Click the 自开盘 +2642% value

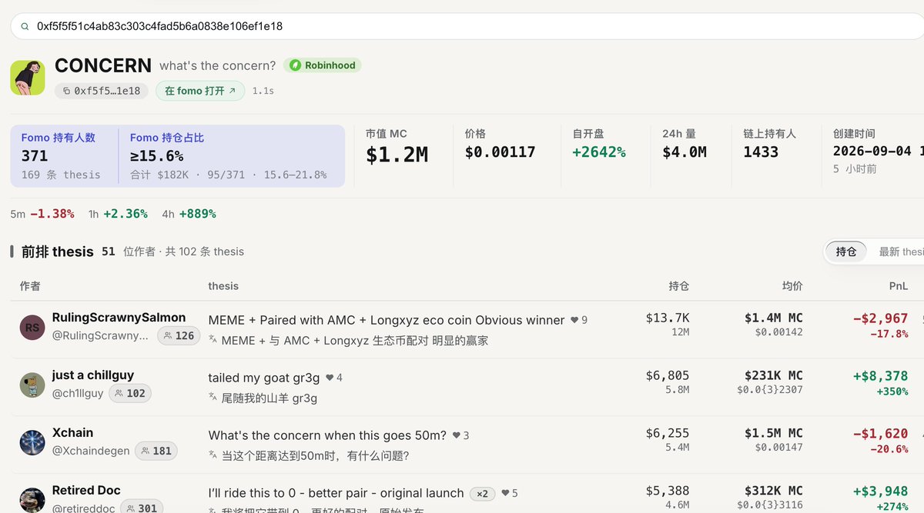click(599, 152)
